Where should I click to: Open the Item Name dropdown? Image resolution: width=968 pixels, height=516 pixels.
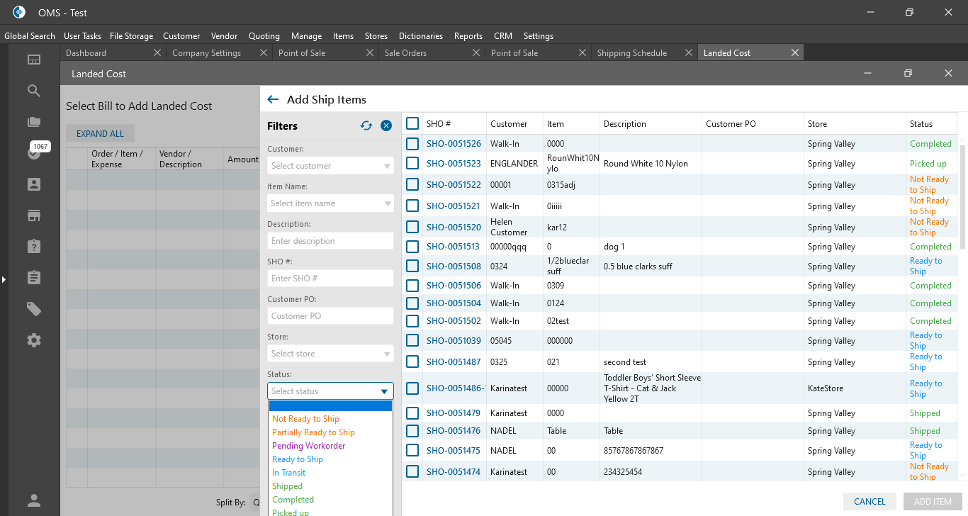click(330, 203)
